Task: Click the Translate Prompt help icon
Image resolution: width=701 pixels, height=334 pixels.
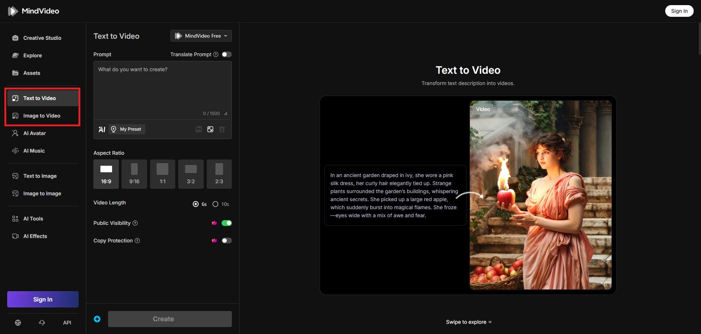Action: pos(216,54)
